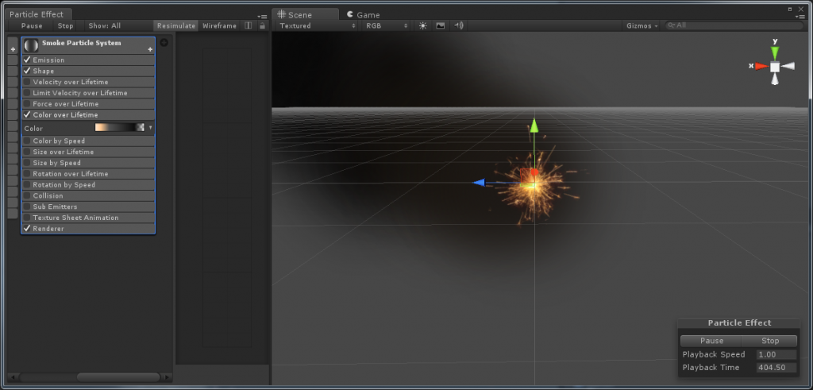Open the Show: All dropdown

tap(104, 25)
